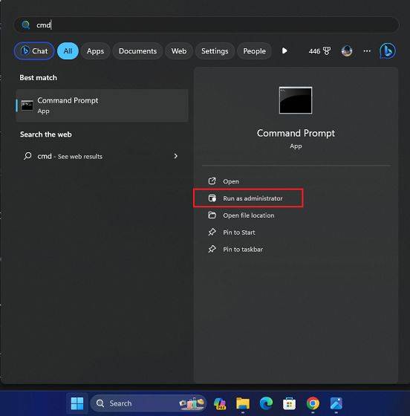Click the Open arrow-square icon
This screenshot has height=416, width=410.
click(x=212, y=181)
